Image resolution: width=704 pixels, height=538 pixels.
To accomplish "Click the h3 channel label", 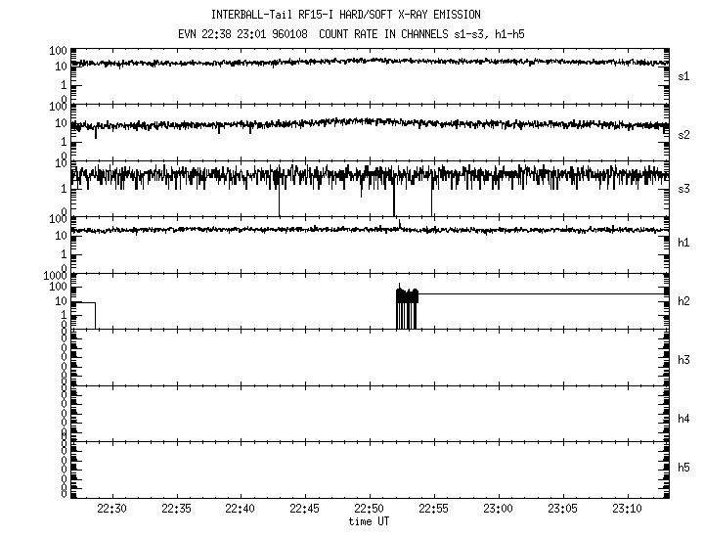I will tap(683, 360).
